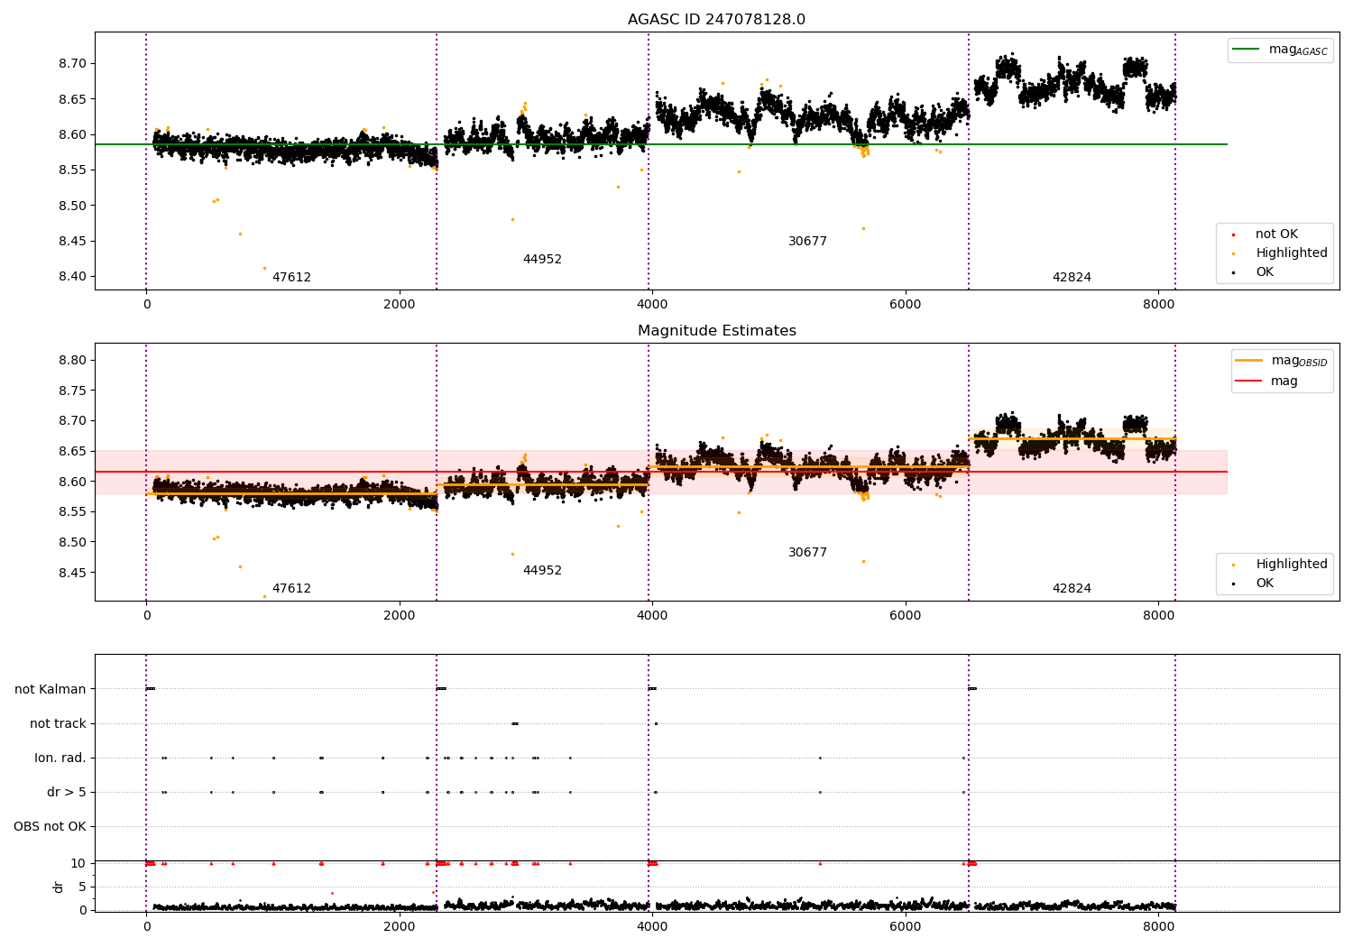Click obsid label 30677 in top plot
This screenshot has height=947, width=1353.
point(807,242)
